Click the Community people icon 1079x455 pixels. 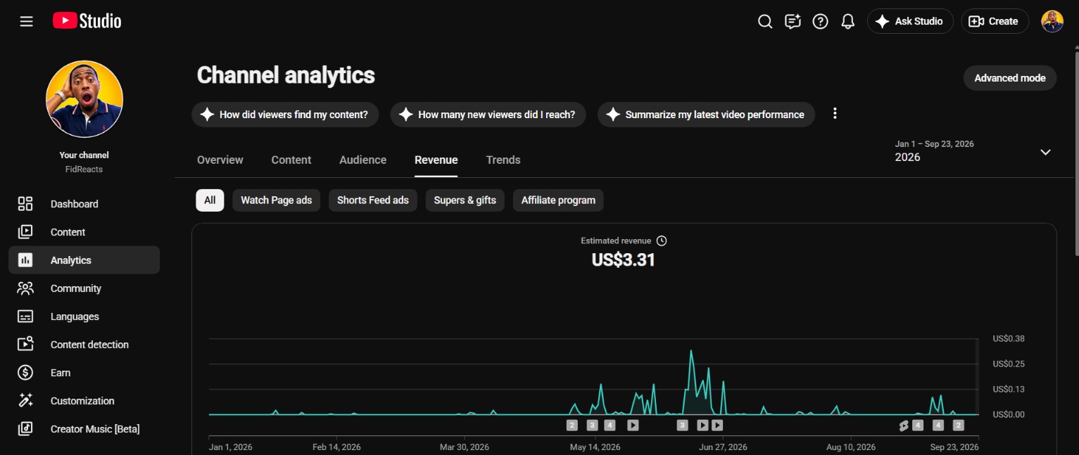25,288
